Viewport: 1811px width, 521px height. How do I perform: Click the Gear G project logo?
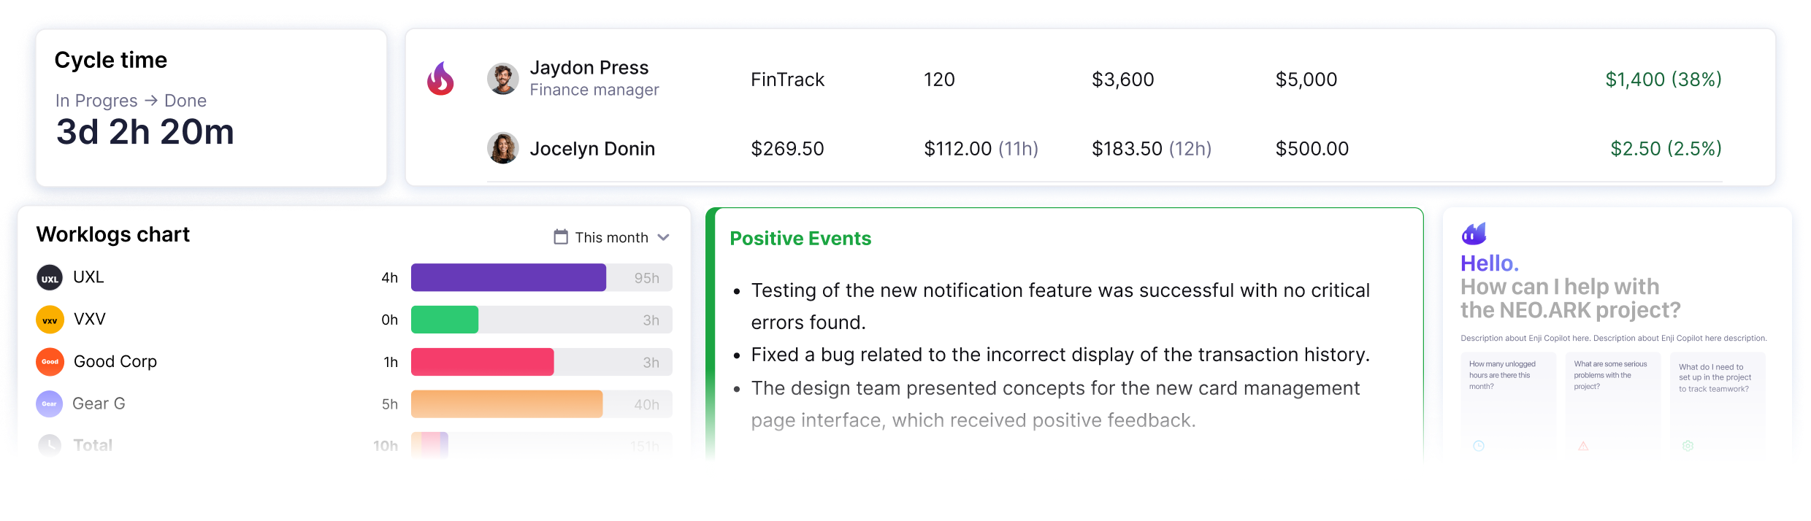coord(50,404)
